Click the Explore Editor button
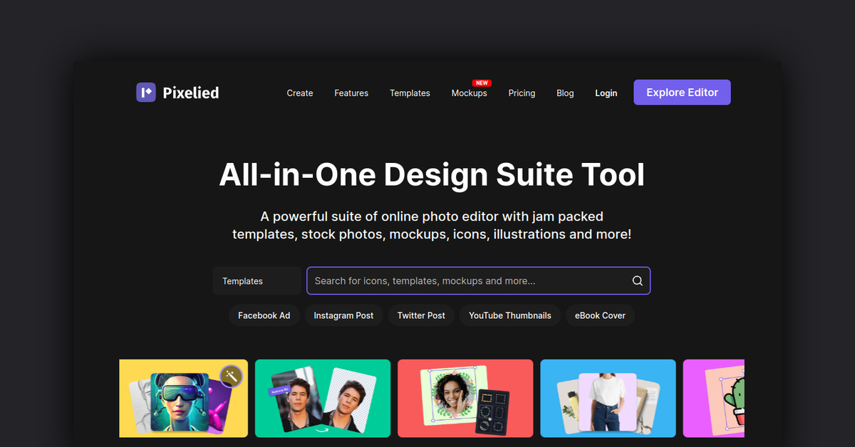The width and height of the screenshot is (855, 447). [682, 92]
